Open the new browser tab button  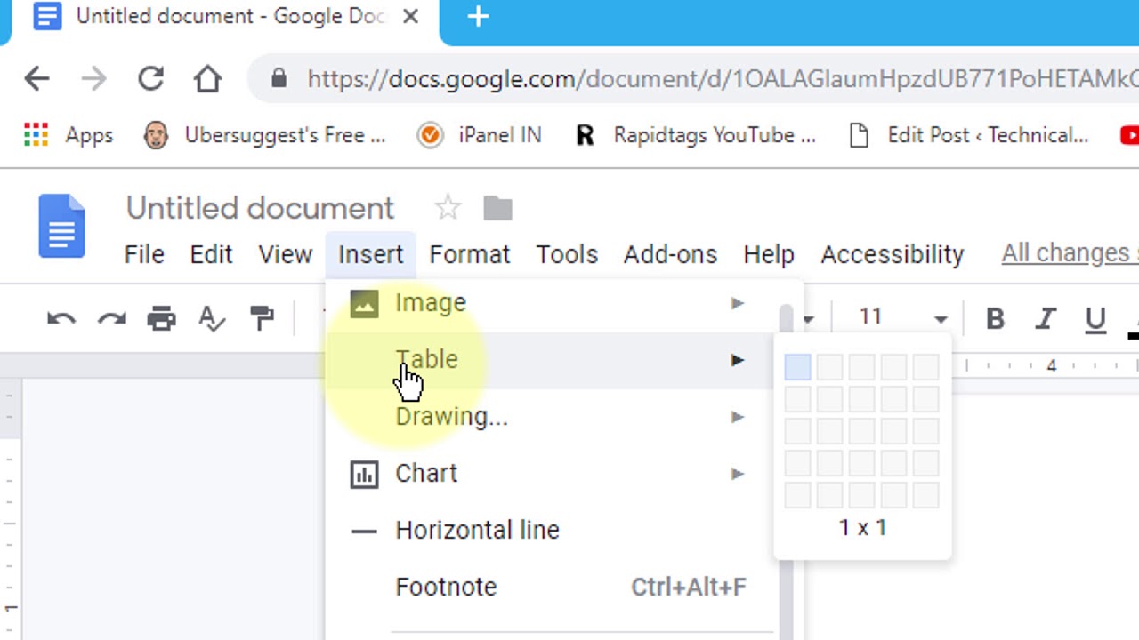click(x=478, y=16)
